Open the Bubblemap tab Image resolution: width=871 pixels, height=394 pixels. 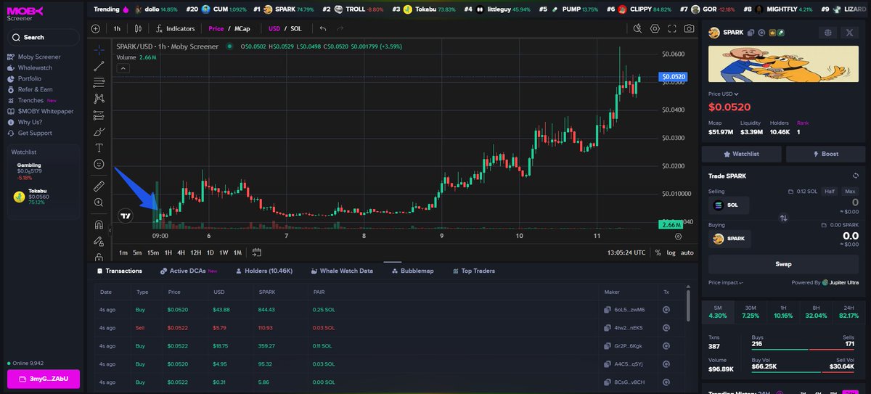(412, 271)
